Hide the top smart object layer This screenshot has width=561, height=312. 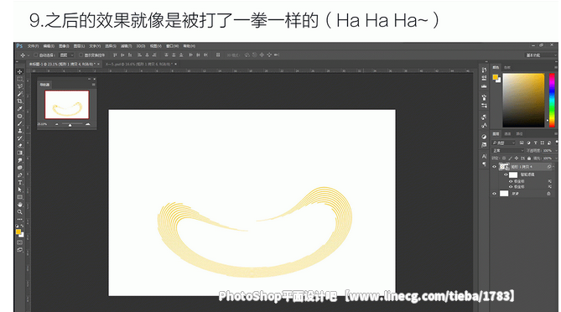pos(495,167)
